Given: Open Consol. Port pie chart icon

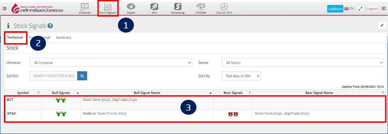Looking at the screenshot, I should click(x=224, y=9).
